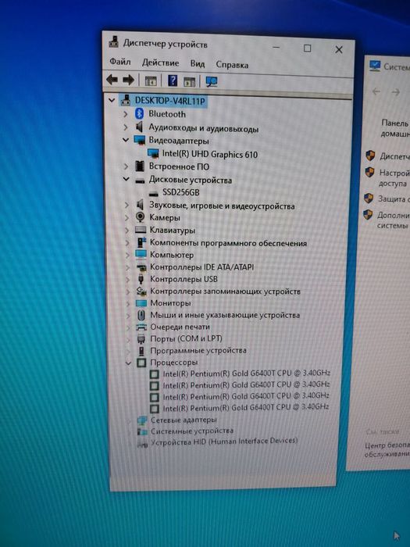The width and height of the screenshot is (410, 547).
Task: Click the Очереди печати printer icon
Action: [141, 327]
